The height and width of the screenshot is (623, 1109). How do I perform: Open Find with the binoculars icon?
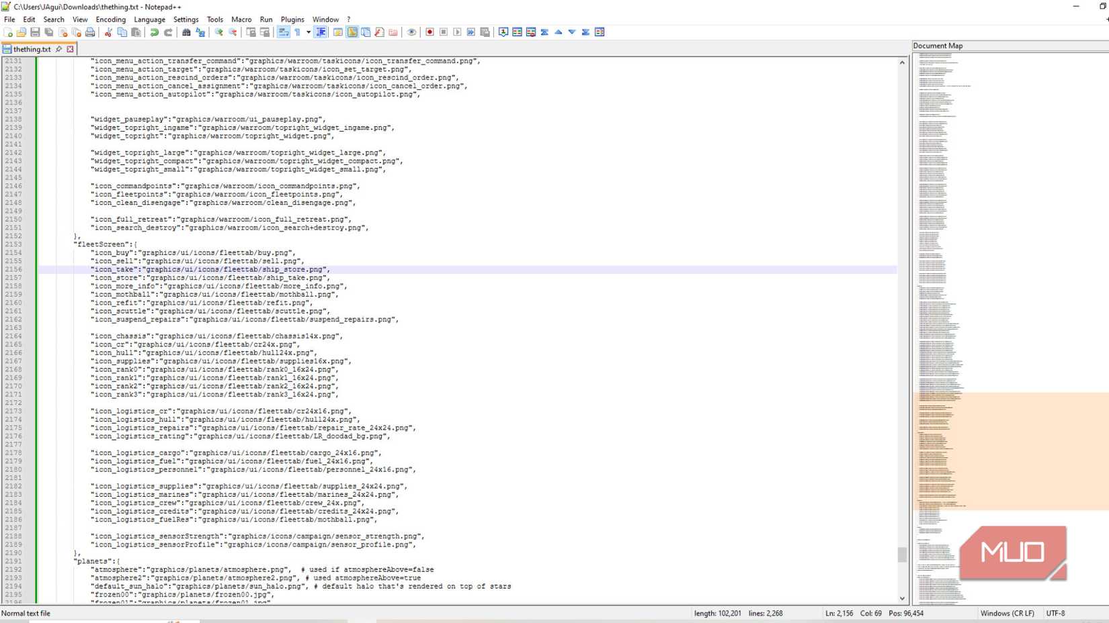point(186,32)
